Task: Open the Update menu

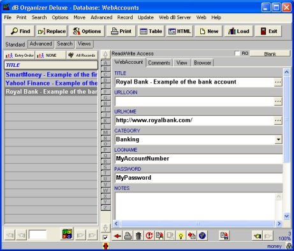Action: point(145,17)
